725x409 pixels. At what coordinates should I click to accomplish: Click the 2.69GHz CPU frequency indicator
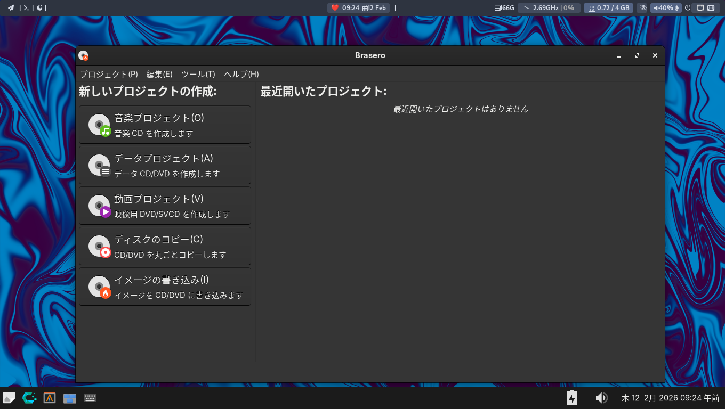(x=549, y=8)
